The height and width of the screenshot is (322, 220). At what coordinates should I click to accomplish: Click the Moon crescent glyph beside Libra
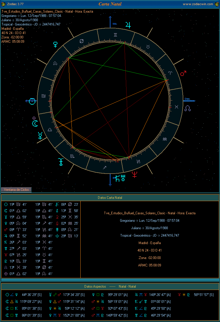[35, 123]
